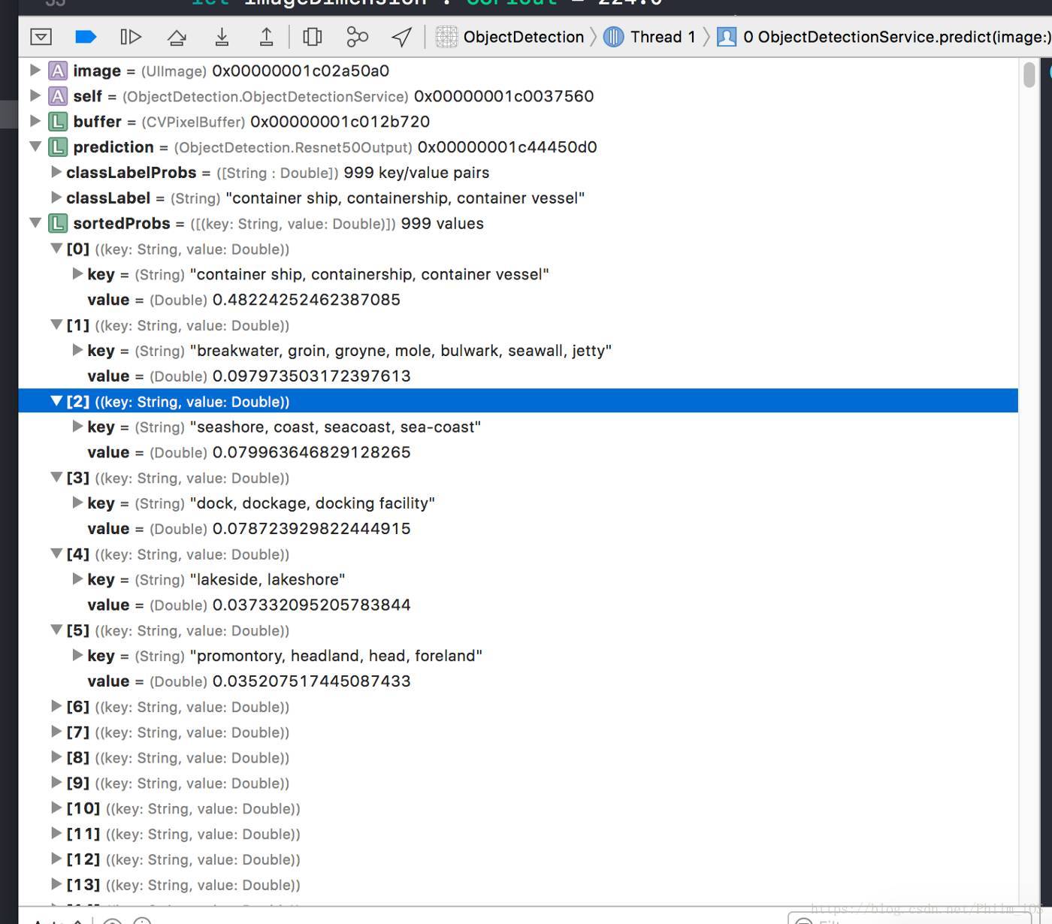Click local icon of sortedProbs variable
This screenshot has width=1052, height=924.
point(58,223)
